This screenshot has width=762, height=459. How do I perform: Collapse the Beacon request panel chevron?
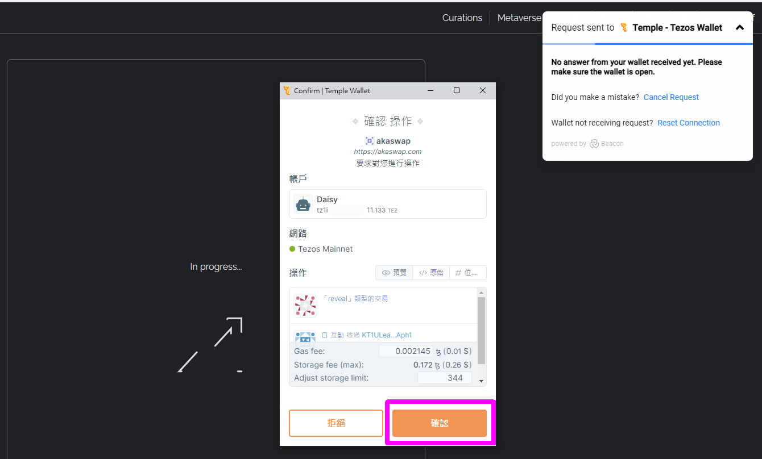pos(740,27)
